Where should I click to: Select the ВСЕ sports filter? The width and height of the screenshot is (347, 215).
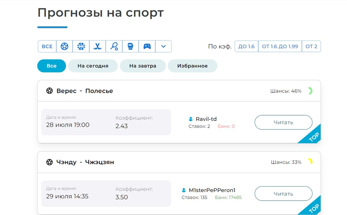point(47,46)
